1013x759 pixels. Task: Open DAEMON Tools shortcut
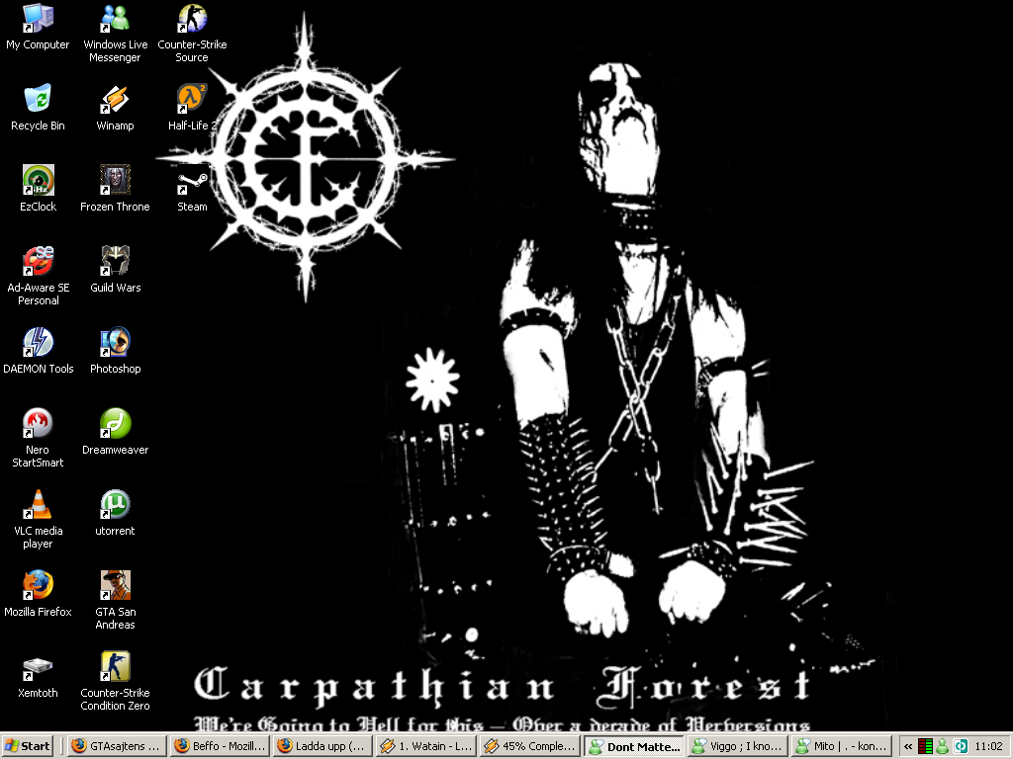point(38,351)
